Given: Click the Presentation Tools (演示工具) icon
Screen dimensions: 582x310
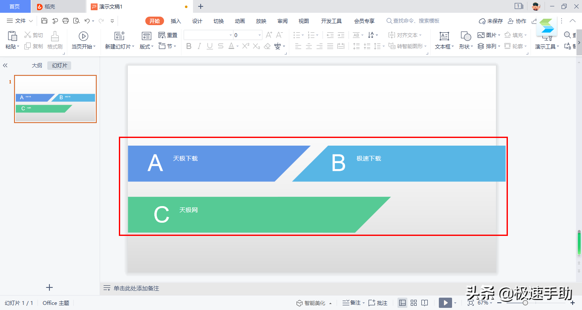Looking at the screenshot, I should point(547,38).
